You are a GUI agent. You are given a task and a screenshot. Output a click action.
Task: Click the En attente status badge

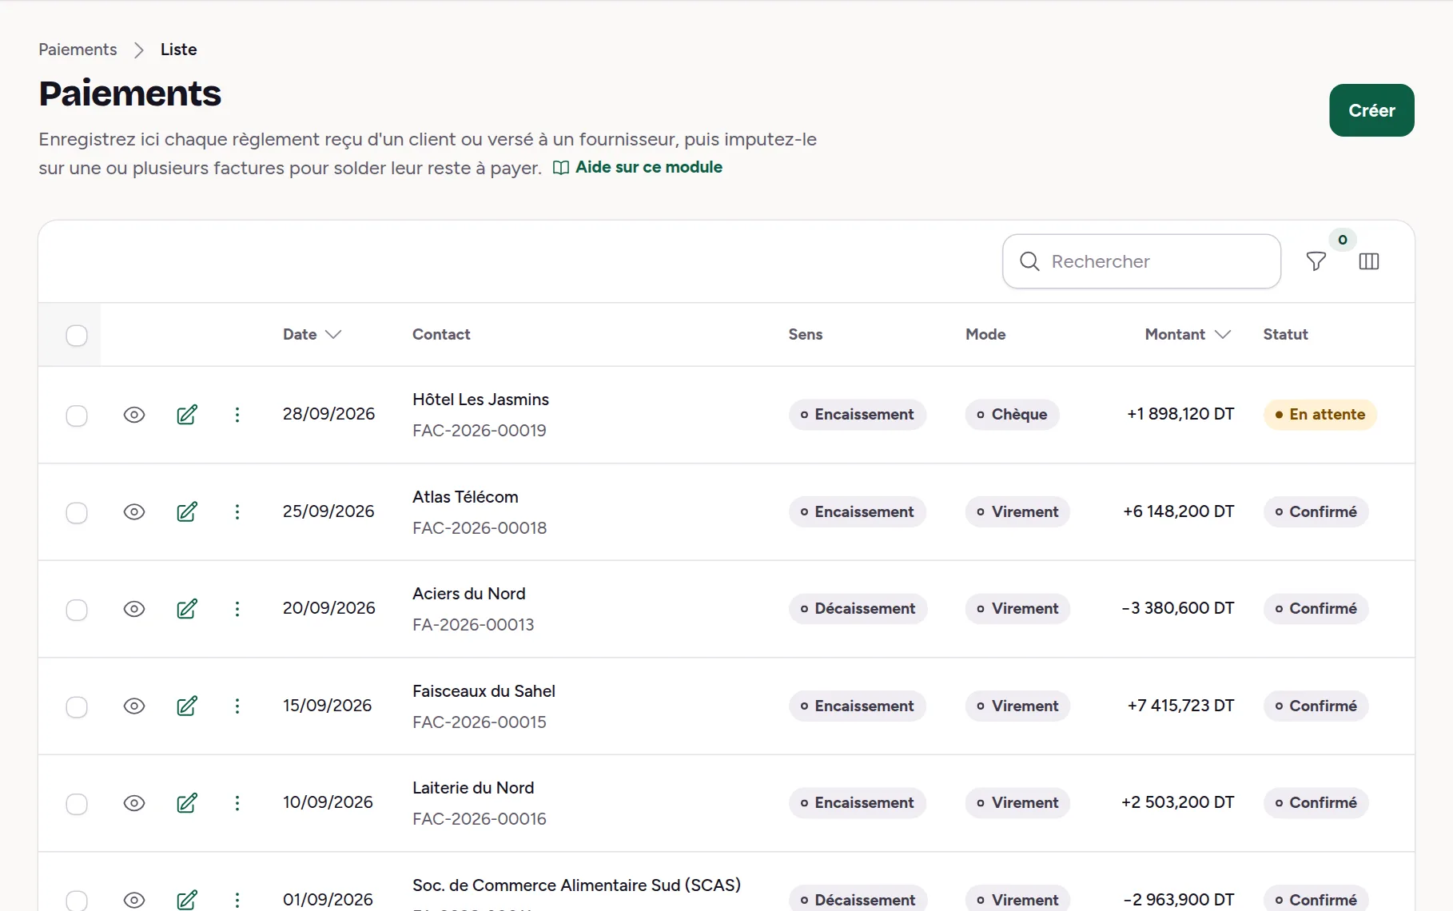coord(1320,415)
